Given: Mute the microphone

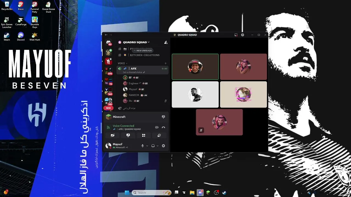Looking at the screenshot, I should tap(142, 146).
